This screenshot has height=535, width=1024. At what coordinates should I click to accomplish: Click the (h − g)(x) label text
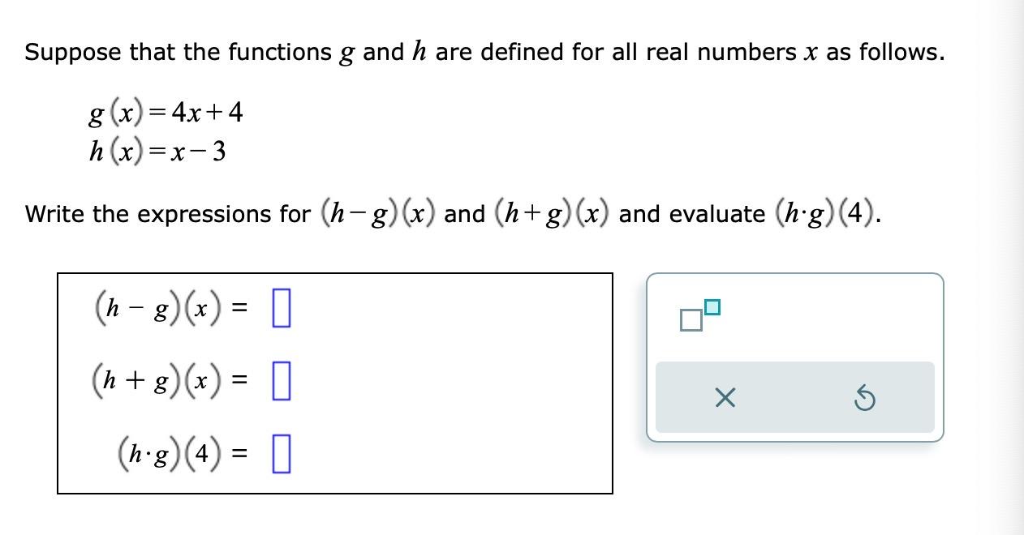point(166,308)
